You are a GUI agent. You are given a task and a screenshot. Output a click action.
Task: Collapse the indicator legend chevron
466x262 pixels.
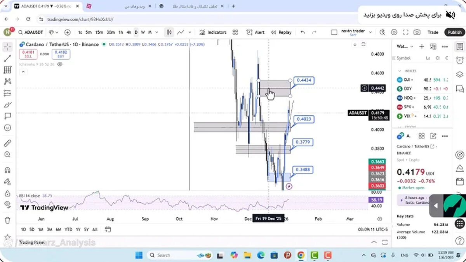[23, 72]
